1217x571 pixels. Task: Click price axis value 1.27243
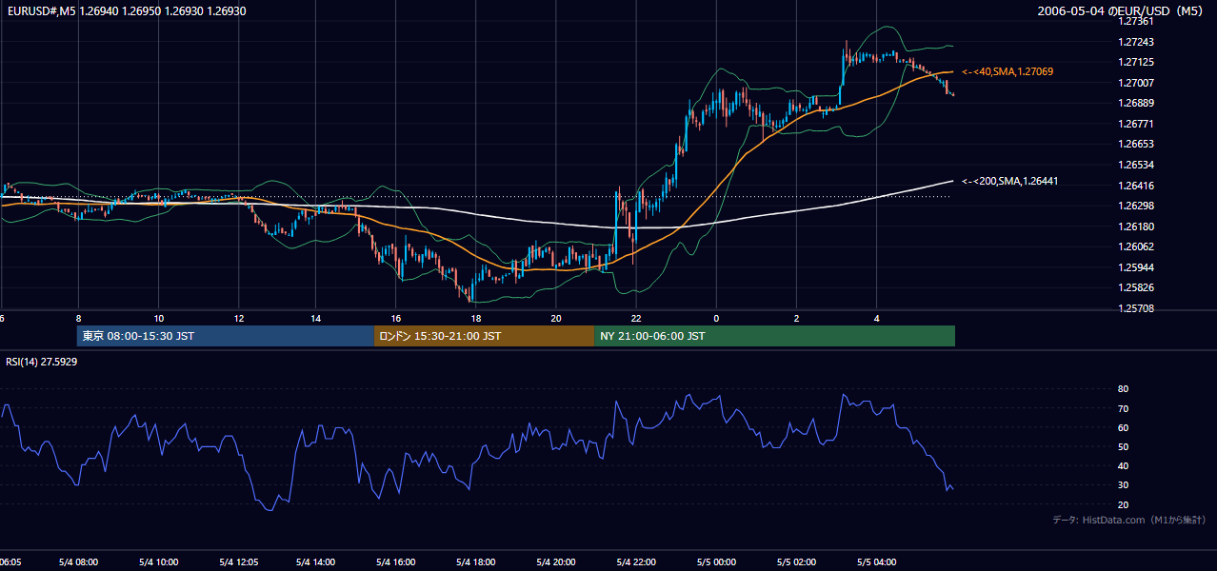tap(1135, 42)
